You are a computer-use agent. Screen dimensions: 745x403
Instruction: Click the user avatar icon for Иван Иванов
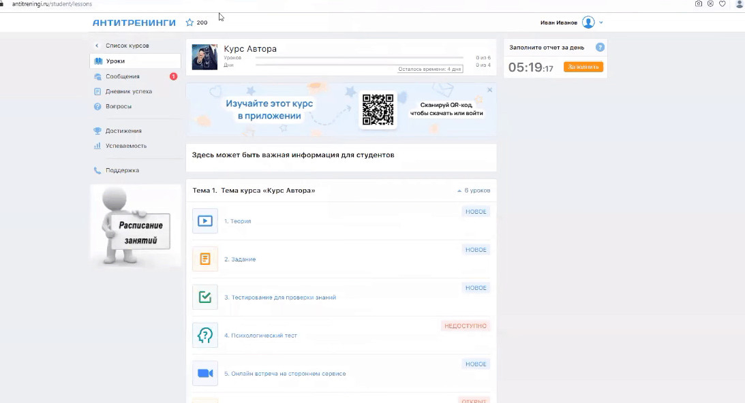588,22
